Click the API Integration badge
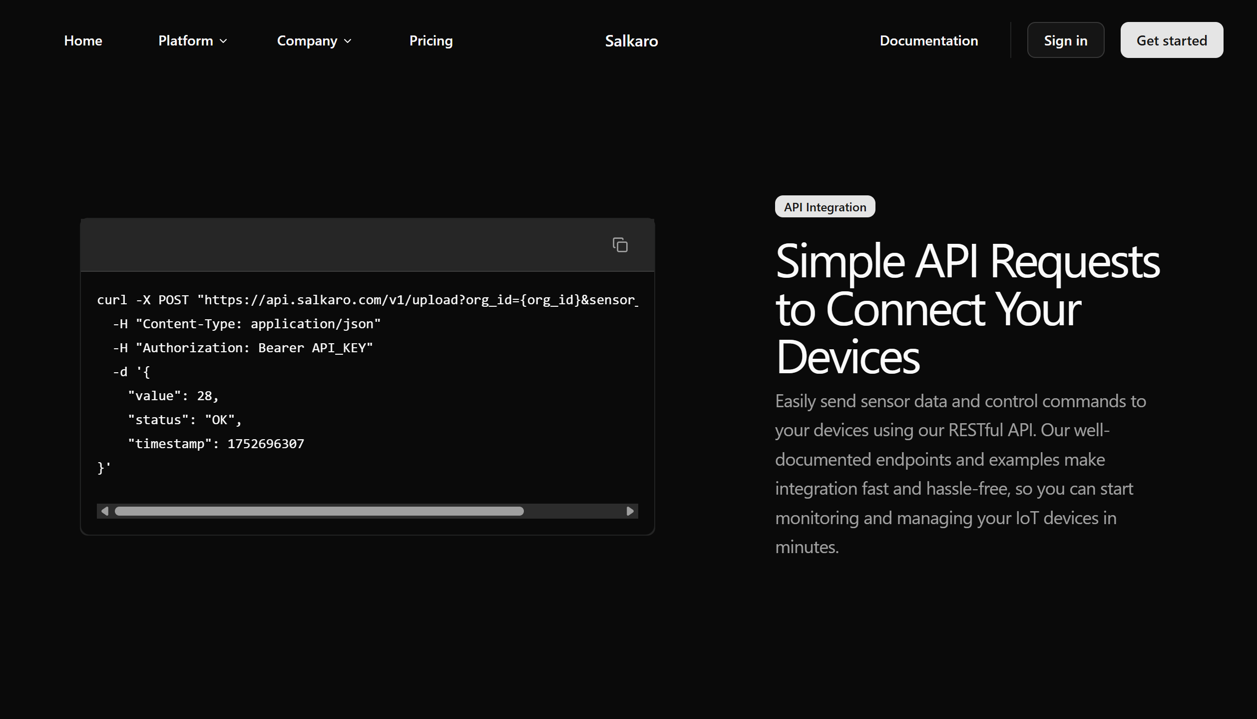This screenshot has height=719, width=1257. pyautogui.click(x=825, y=206)
